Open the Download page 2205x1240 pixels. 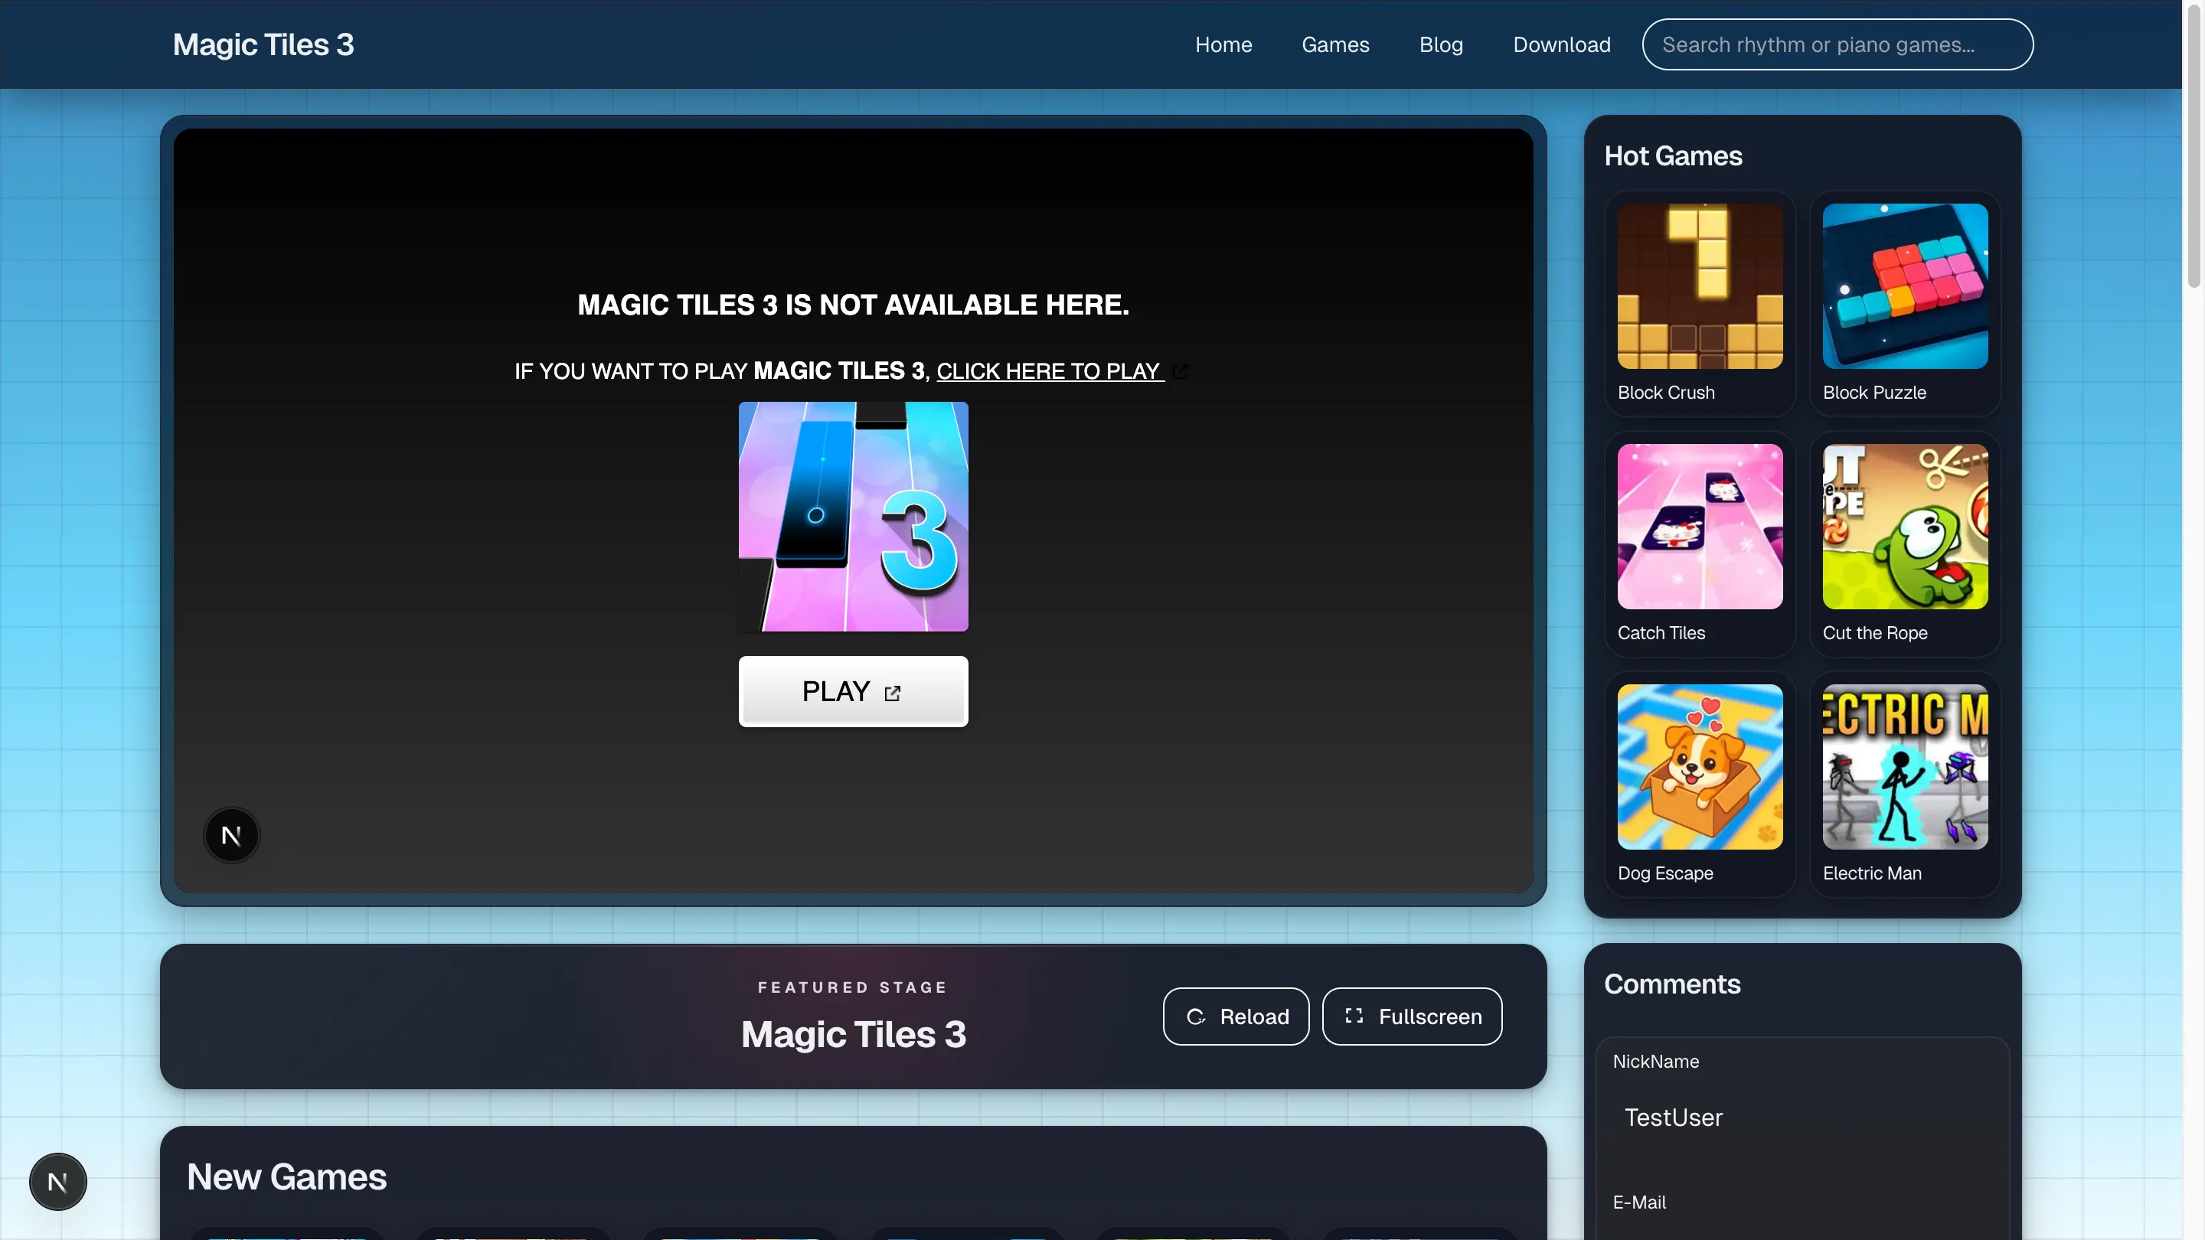tap(1561, 44)
